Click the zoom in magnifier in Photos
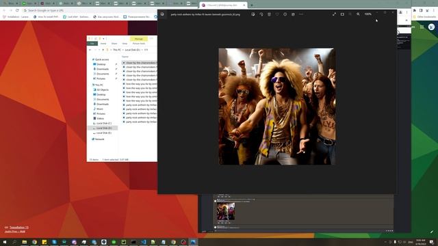This screenshot has width=438, height=246. point(358,14)
